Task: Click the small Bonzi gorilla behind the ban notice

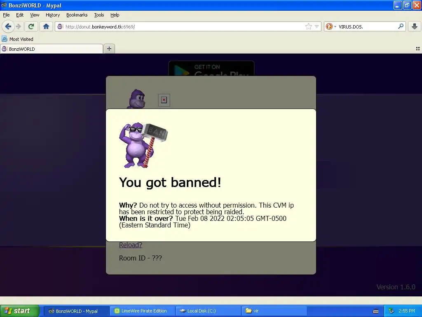Action: (137, 99)
